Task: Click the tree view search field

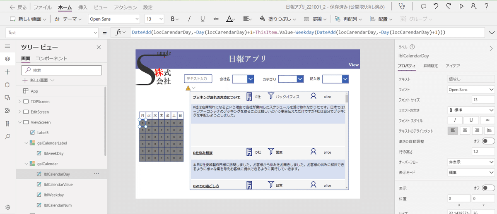Action: coord(61,70)
